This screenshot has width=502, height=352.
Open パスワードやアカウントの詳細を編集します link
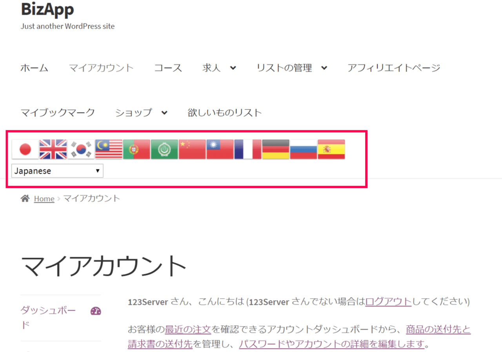pyautogui.click(x=332, y=344)
